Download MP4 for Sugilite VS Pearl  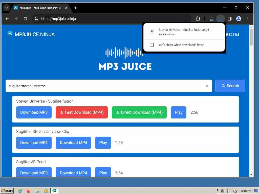coord(73,172)
